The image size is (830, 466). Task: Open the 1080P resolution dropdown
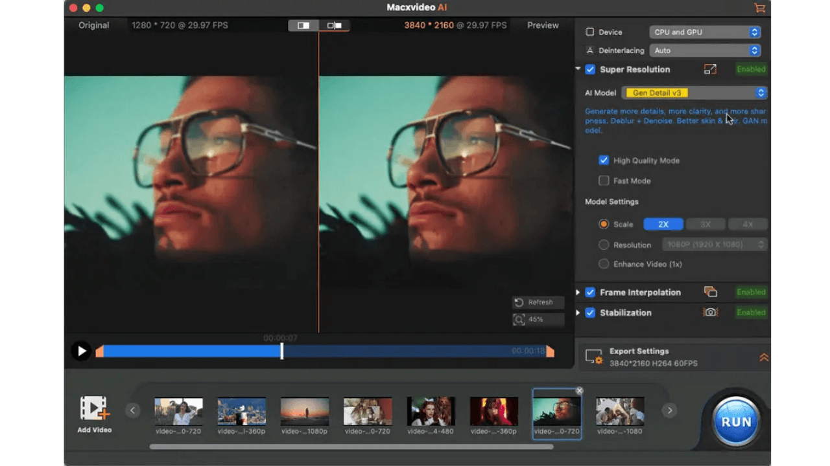tap(715, 245)
